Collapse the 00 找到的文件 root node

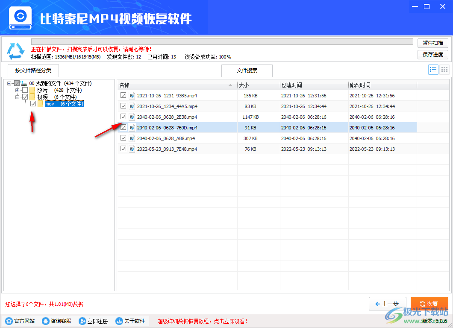pyautogui.click(x=9, y=83)
